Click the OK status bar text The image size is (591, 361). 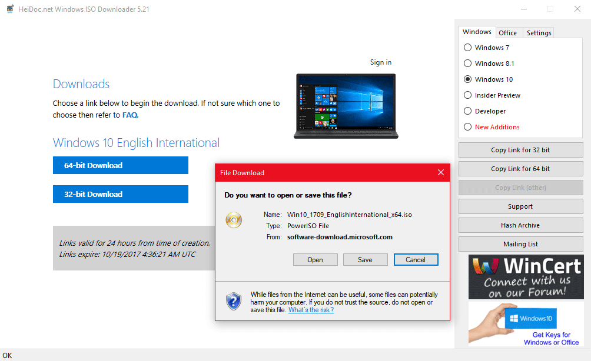7,355
